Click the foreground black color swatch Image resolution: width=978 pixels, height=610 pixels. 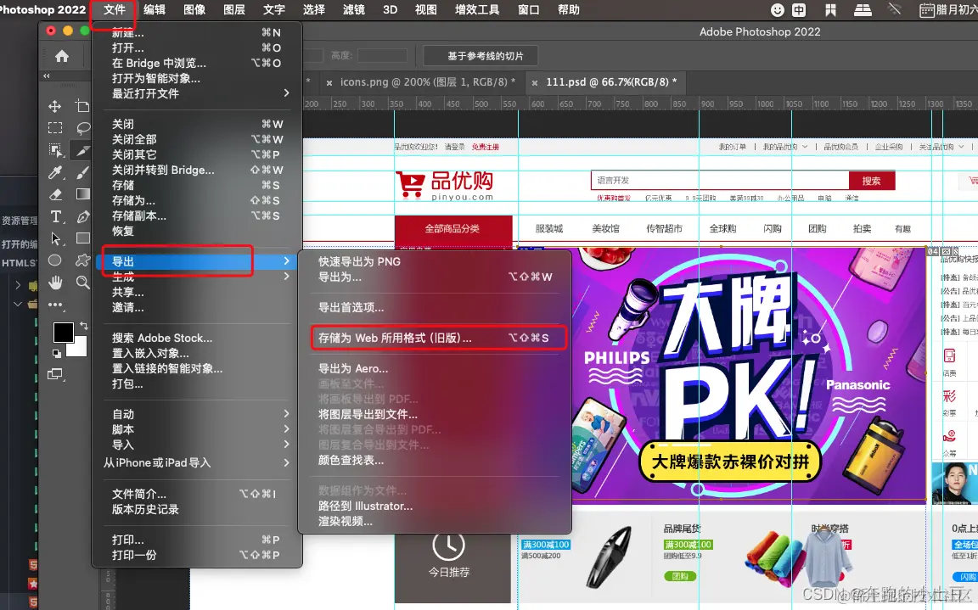(63, 333)
